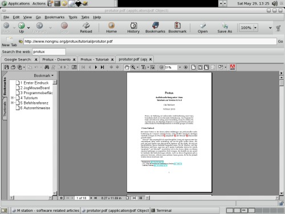The image size is (285, 214).
Task: Toggle the navigation pane button
Action: click(74, 67)
